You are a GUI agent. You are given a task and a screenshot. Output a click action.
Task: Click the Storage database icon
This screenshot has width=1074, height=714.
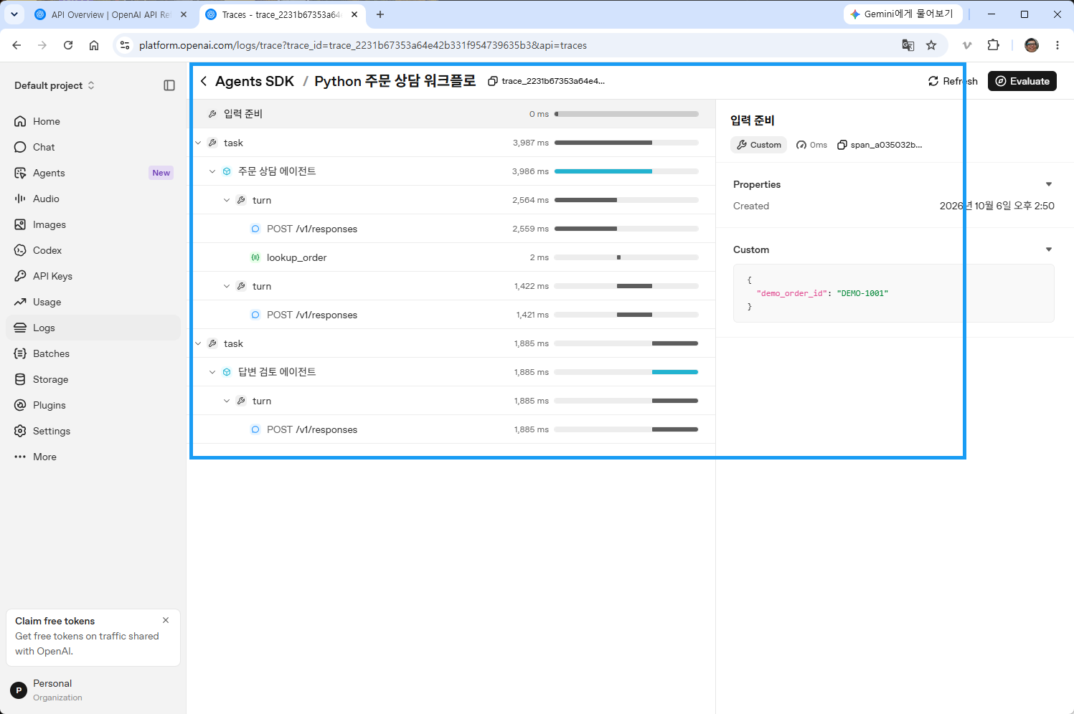tap(20, 379)
